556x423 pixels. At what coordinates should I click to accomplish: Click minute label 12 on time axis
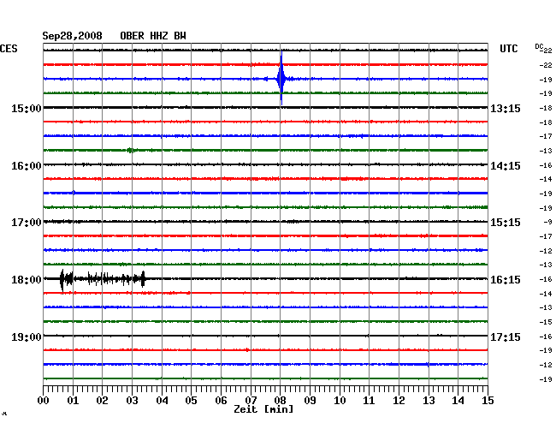399,400
